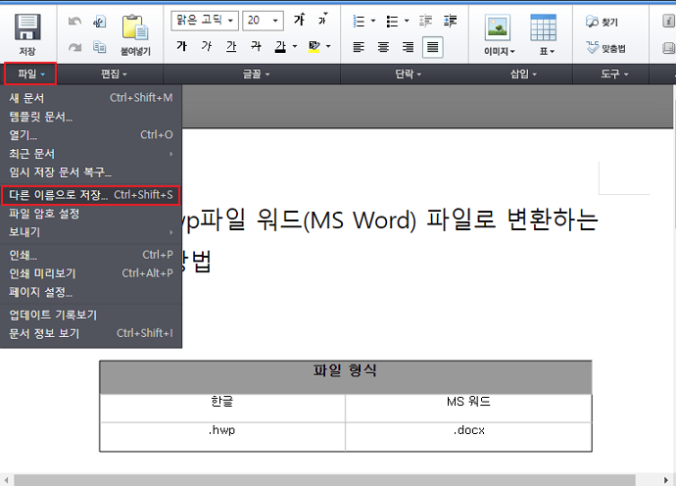Expand the 보내기 submenu
676x486 pixels.
(x=91, y=232)
